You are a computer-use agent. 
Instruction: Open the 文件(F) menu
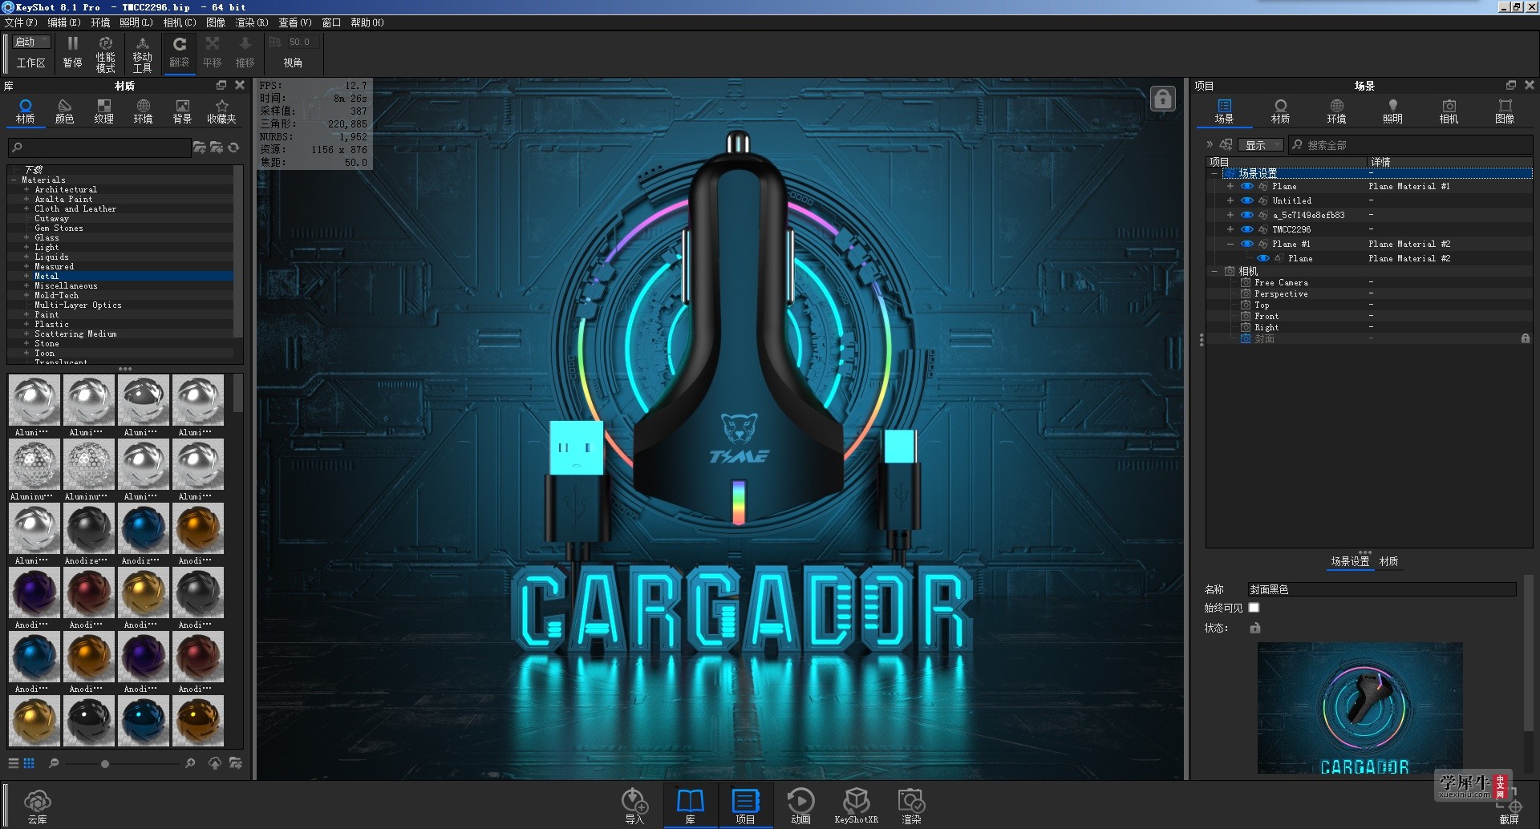[21, 22]
